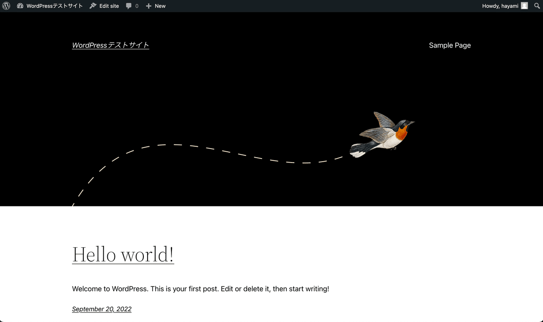Click Edit site in admin bar
543x322 pixels.
coord(104,6)
